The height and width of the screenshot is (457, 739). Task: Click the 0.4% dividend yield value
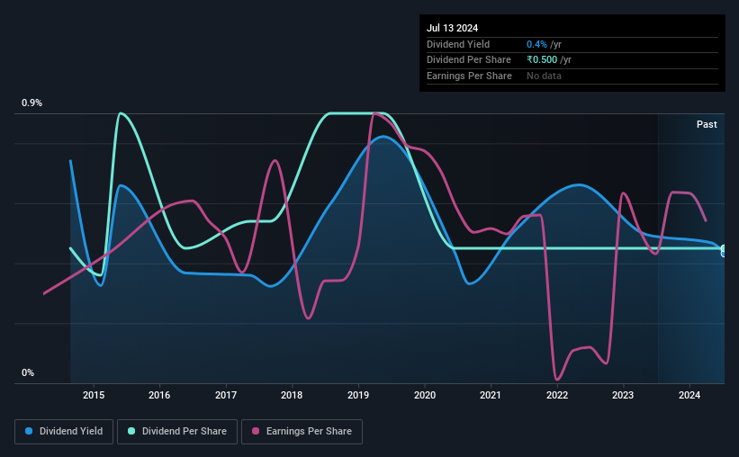536,44
